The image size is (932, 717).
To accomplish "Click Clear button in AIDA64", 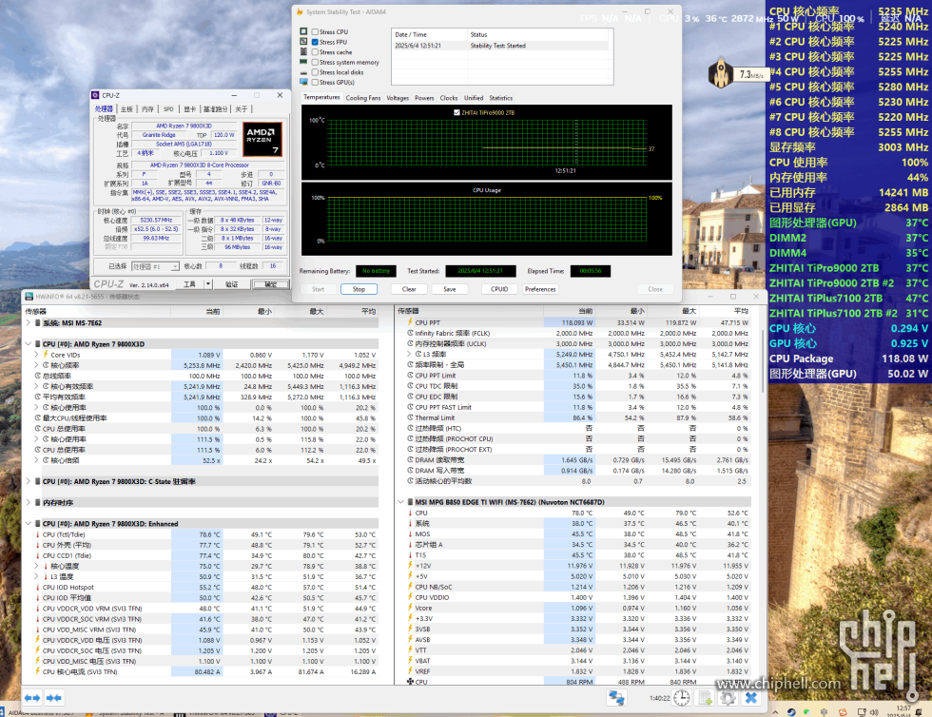I will pyautogui.click(x=409, y=289).
